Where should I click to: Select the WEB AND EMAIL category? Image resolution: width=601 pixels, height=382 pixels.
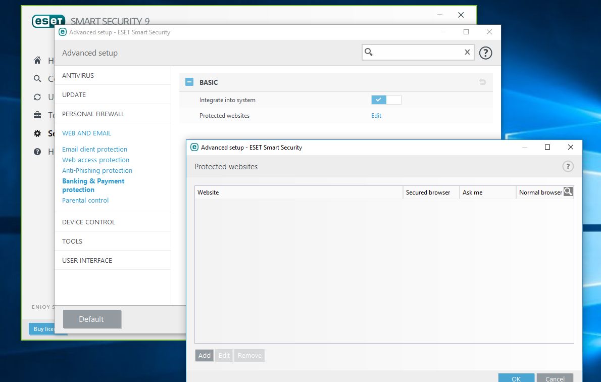coord(87,133)
